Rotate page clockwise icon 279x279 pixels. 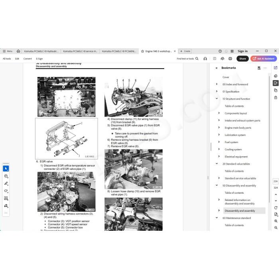276,208
